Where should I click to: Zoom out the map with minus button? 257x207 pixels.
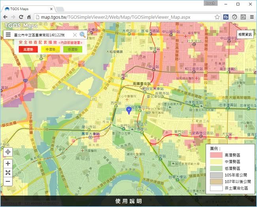8,181
